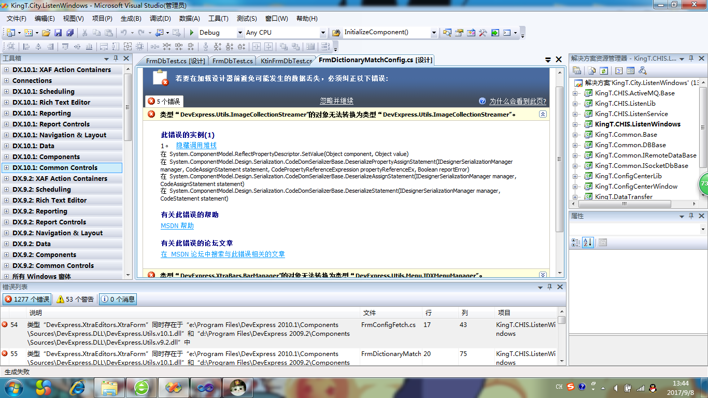708x398 pixels.
Task: Expand the BarManager error details chevron
Action: click(x=543, y=275)
